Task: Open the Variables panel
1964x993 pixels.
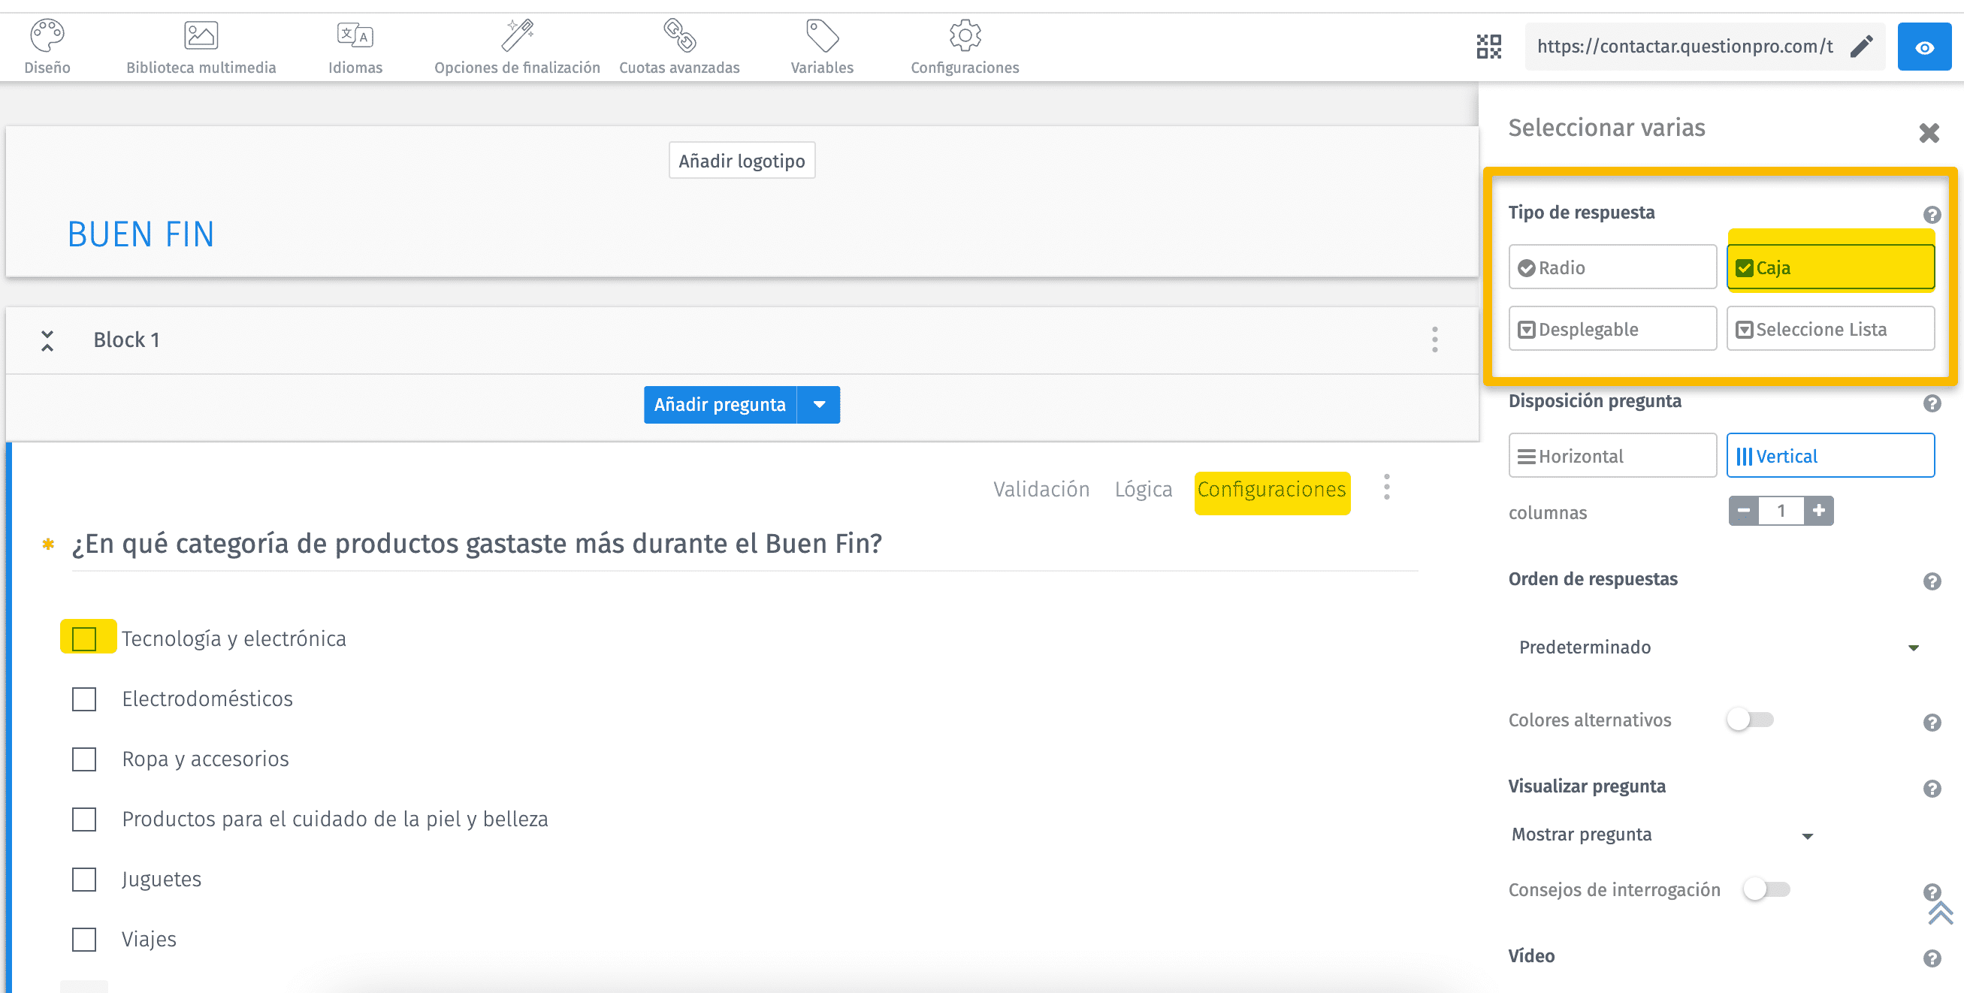Action: pyautogui.click(x=821, y=46)
